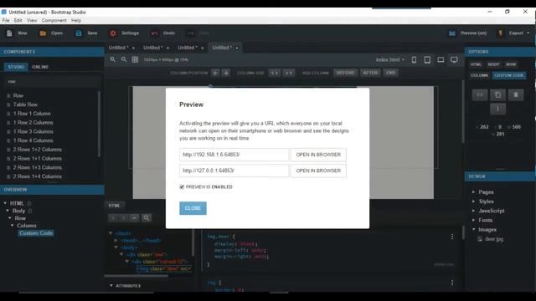Collapse the Body node in Overview tree

click(8, 211)
